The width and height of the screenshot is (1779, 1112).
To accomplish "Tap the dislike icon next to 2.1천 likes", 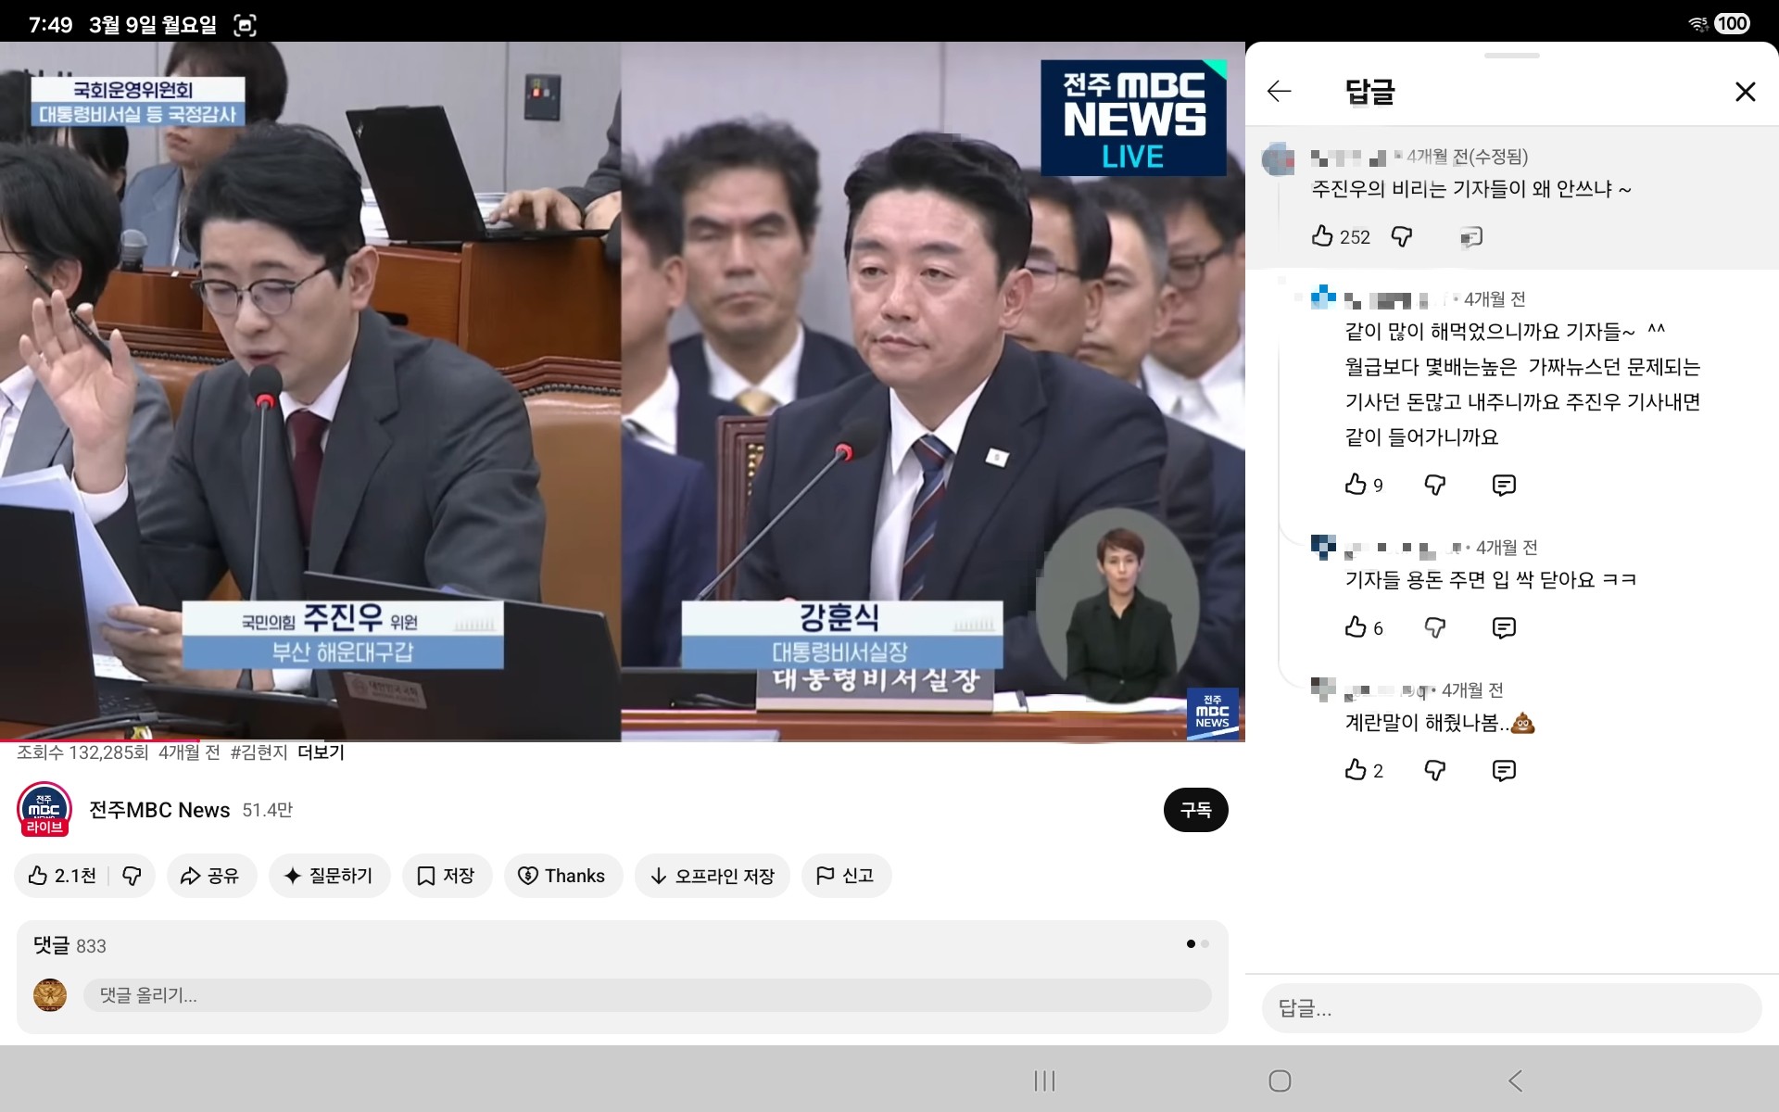I will (130, 875).
